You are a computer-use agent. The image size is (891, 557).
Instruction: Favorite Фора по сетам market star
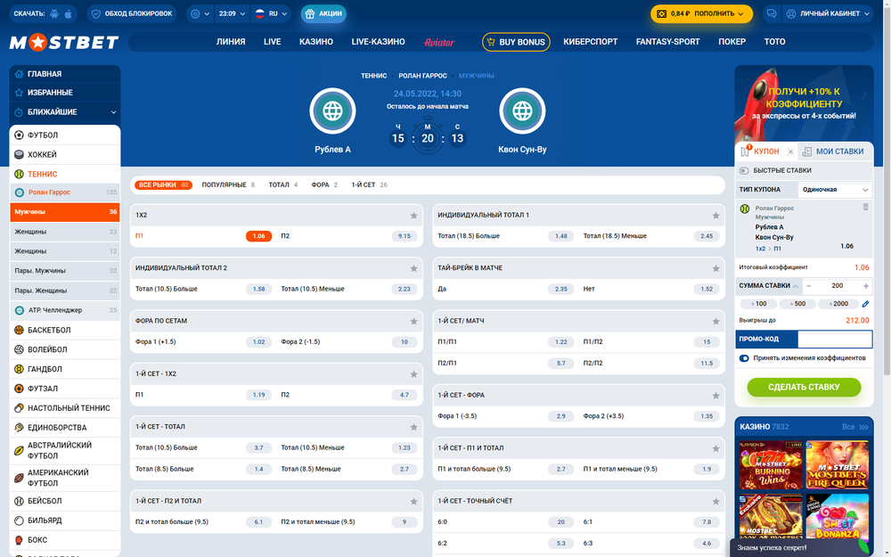click(413, 321)
